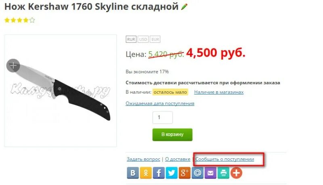
Task: Share on VKontakte icon
Action: [x=133, y=172]
